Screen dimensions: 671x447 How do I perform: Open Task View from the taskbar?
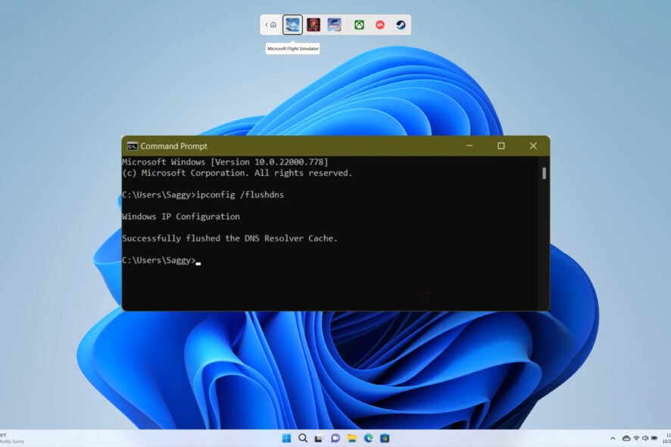click(x=320, y=438)
